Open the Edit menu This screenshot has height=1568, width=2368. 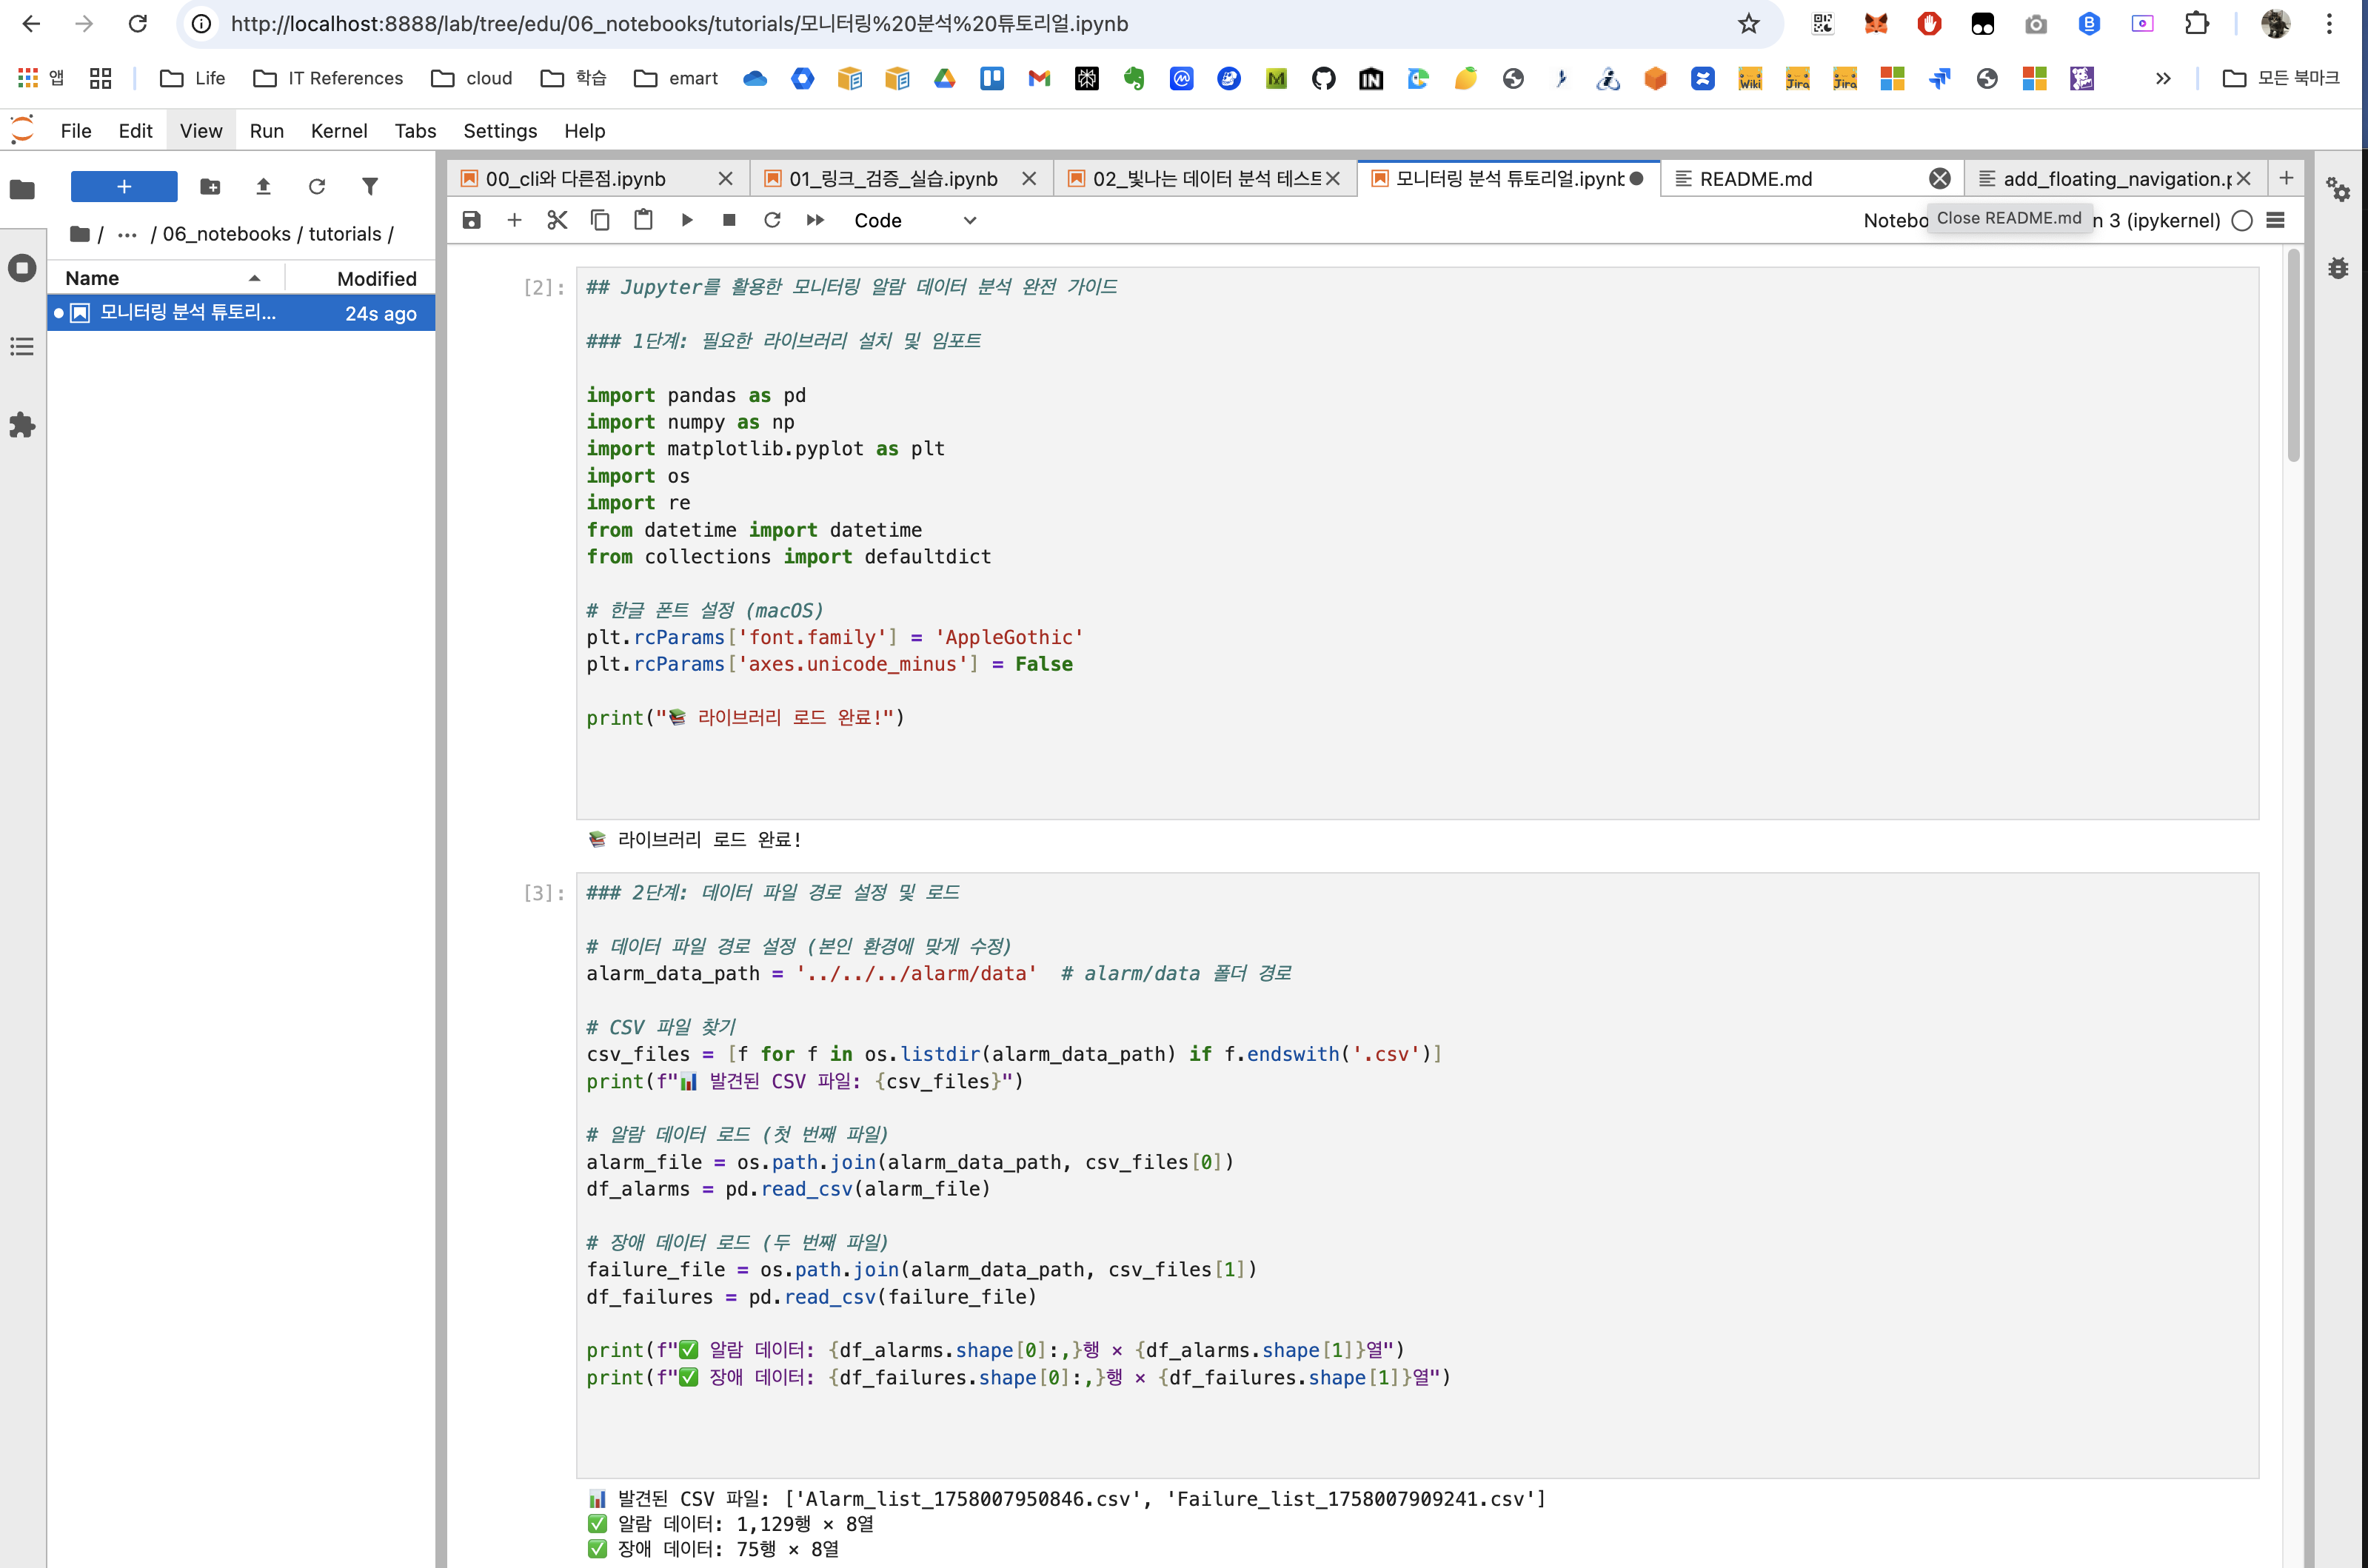[x=135, y=131]
